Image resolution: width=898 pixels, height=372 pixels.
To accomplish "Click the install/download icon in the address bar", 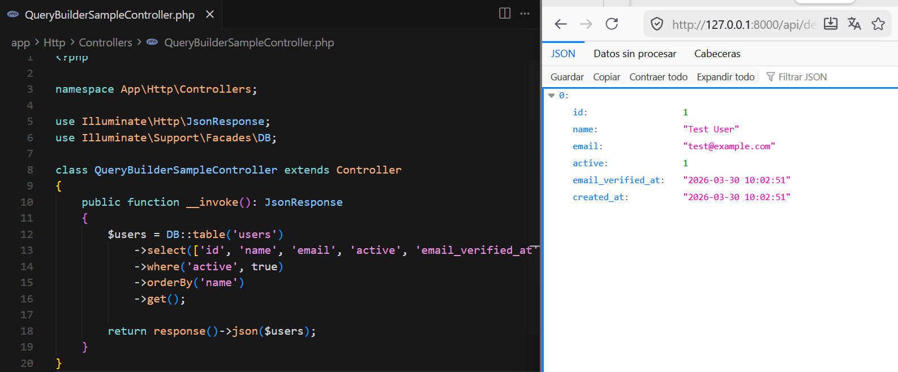I will (x=831, y=24).
